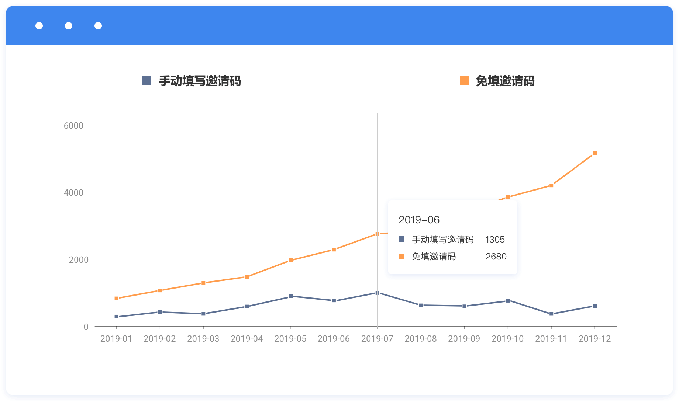Click the 2019-12 x-axis label
This screenshot has width=679, height=401.
click(595, 339)
